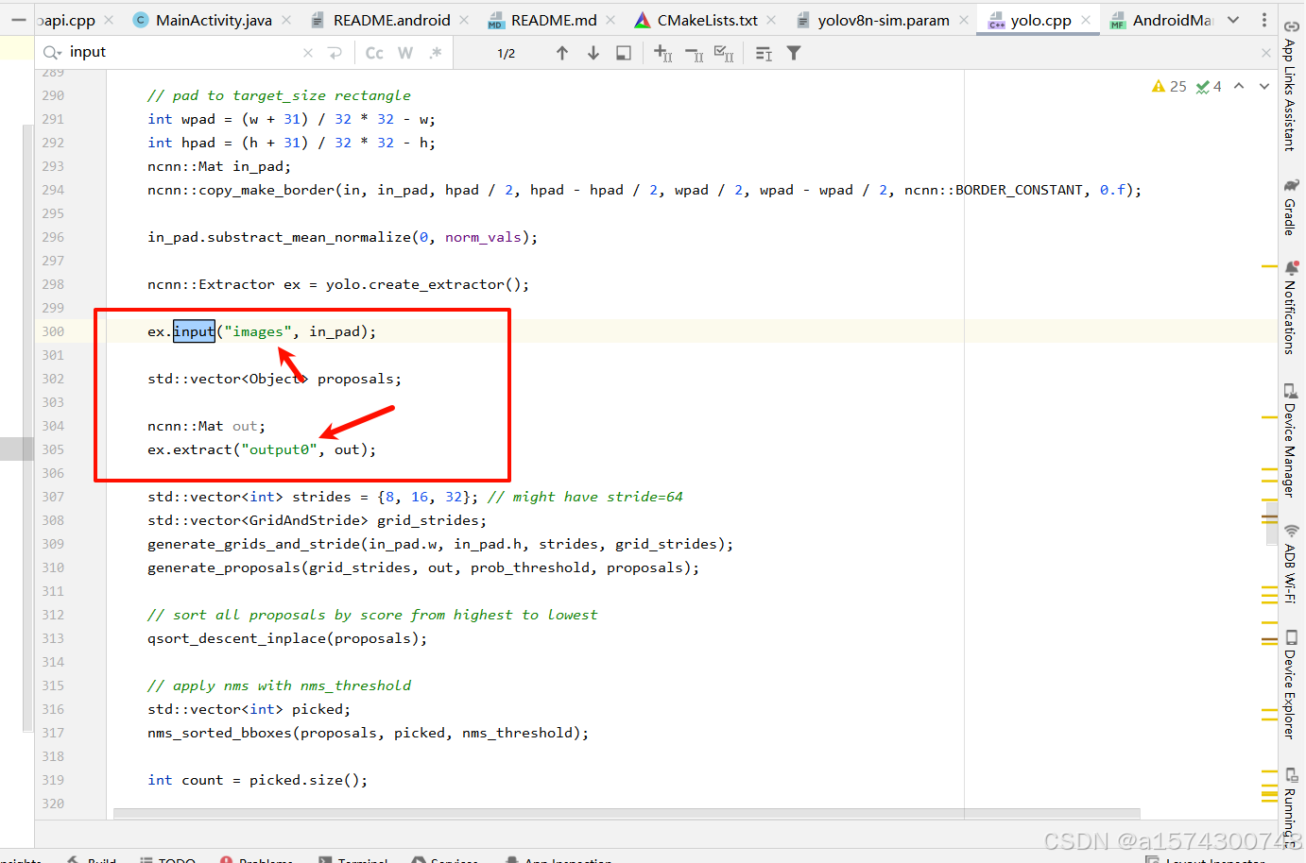
Task: Jump to previous search occurrence arrow
Action: click(x=562, y=53)
